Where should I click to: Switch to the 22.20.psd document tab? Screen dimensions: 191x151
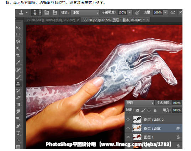(x=51, y=20)
